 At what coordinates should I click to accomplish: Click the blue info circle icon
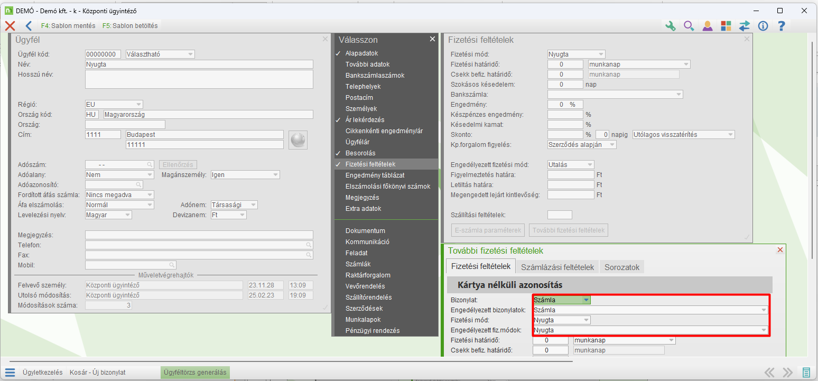point(763,26)
